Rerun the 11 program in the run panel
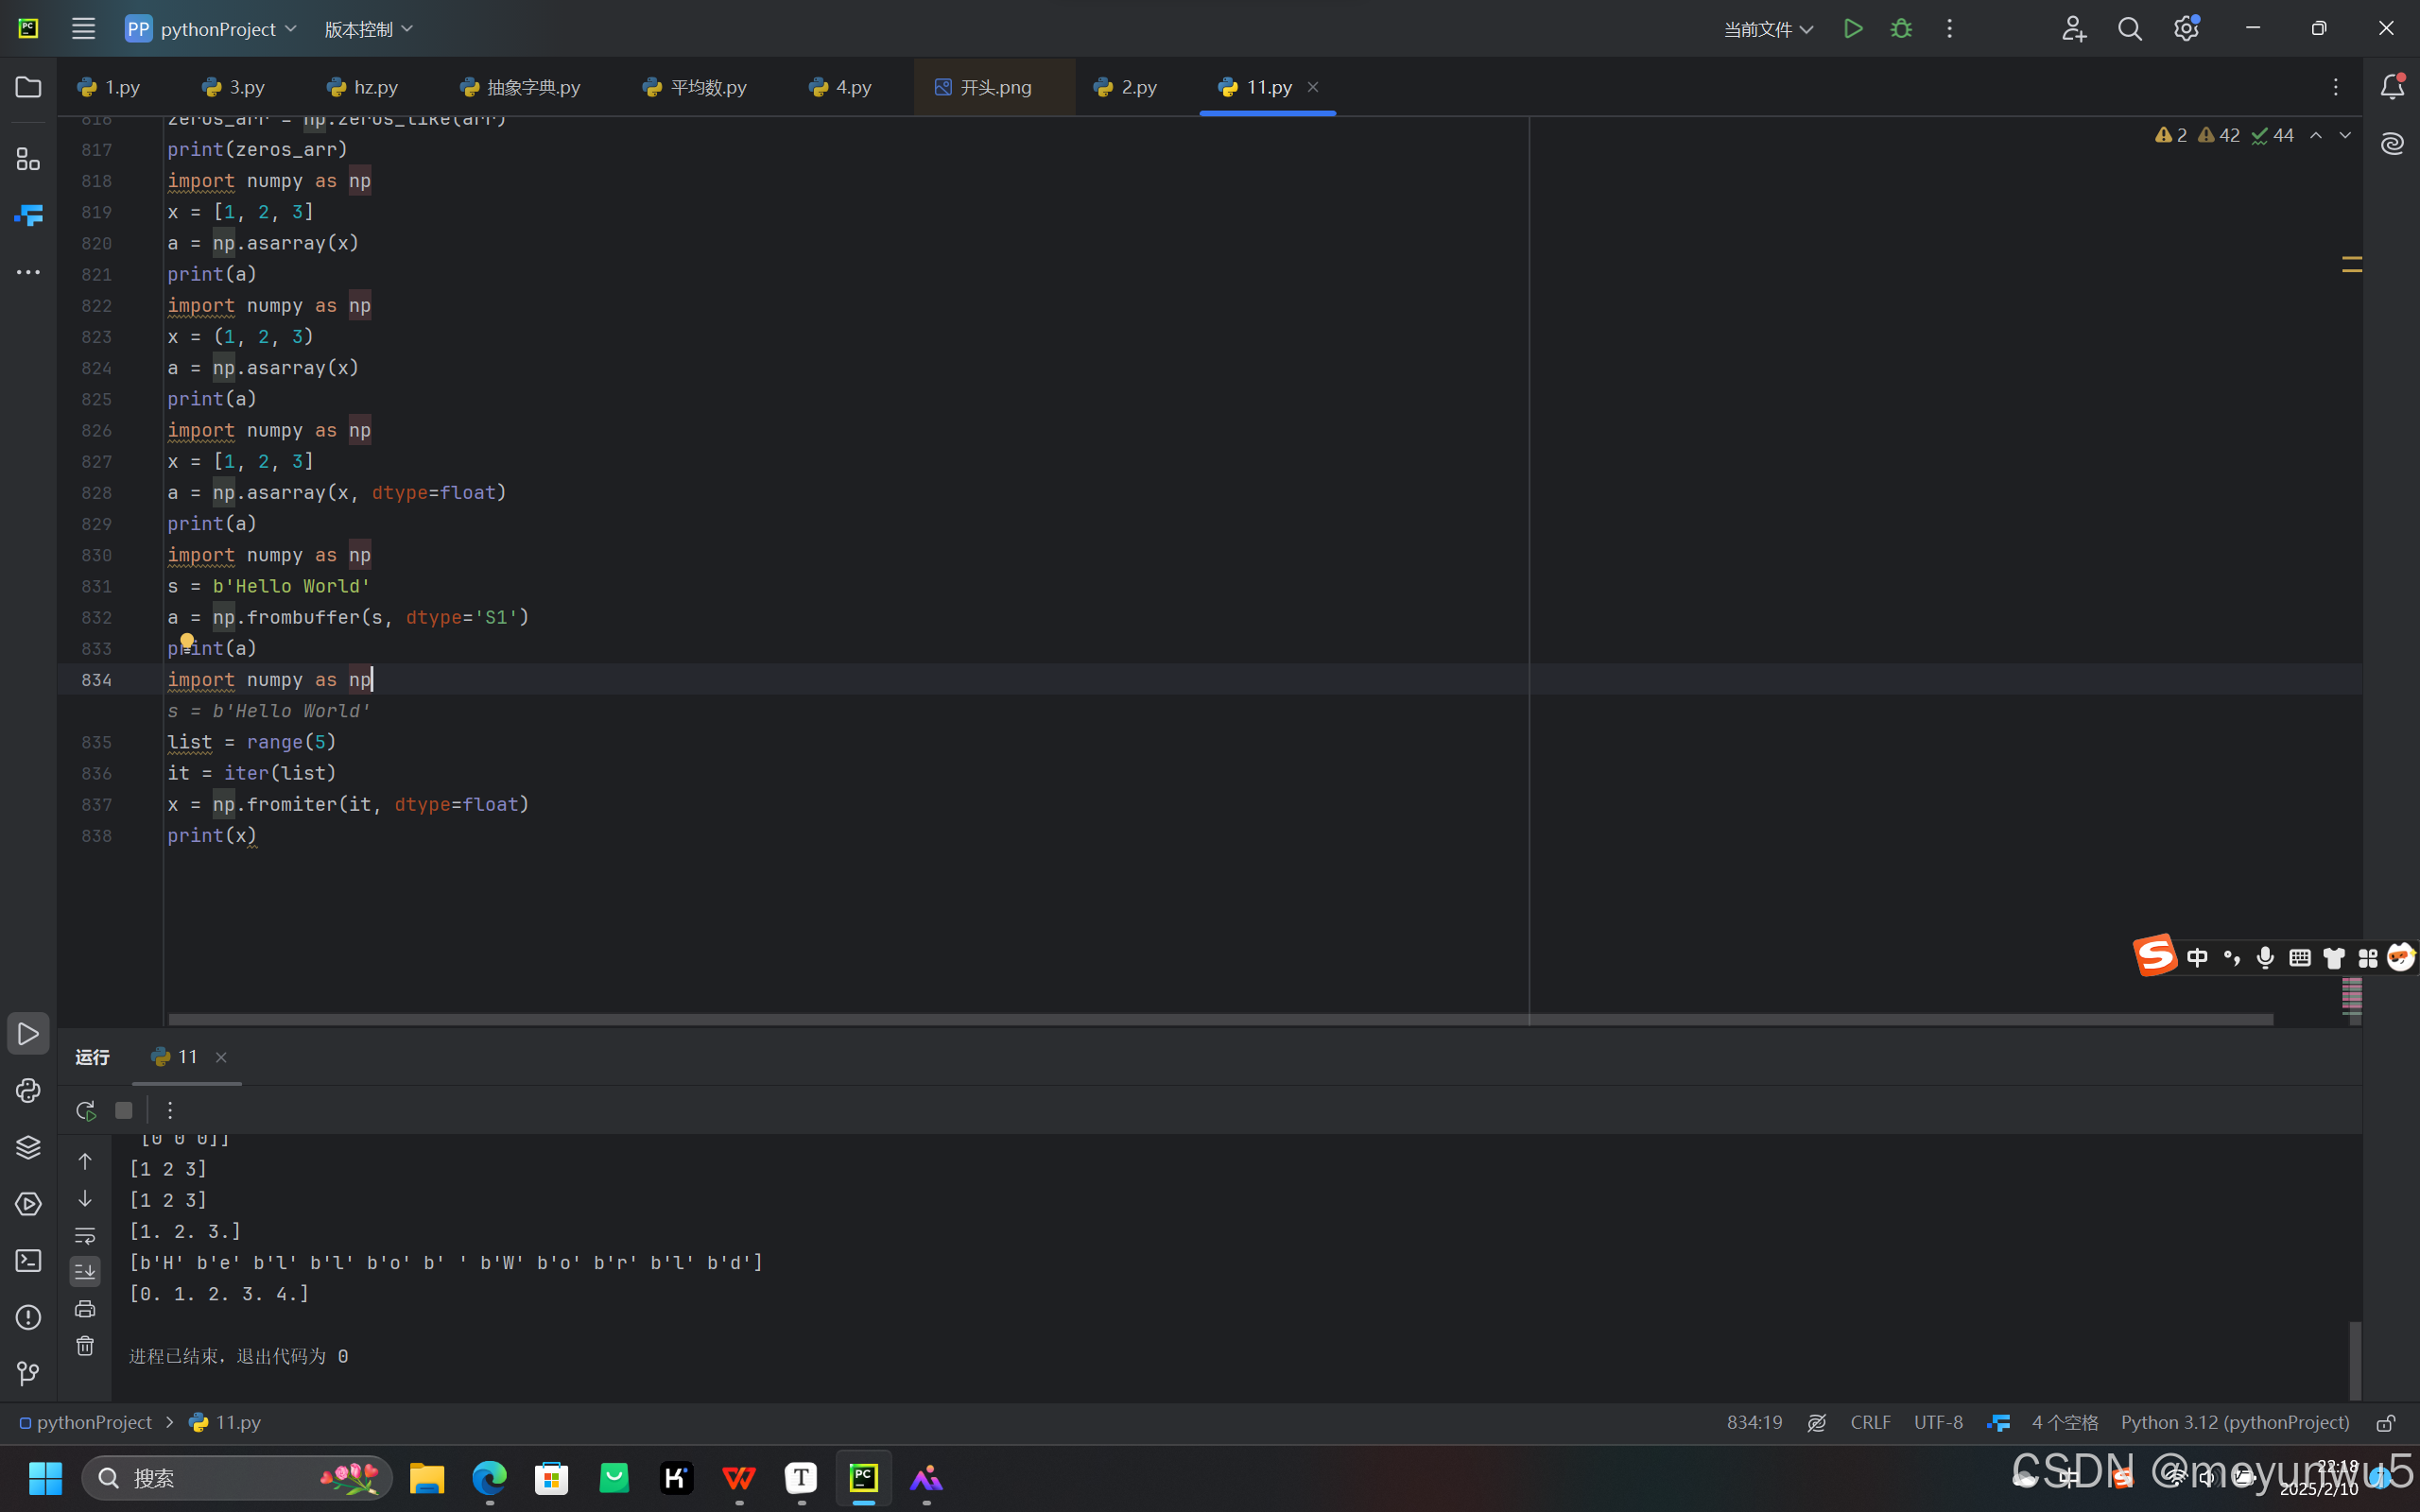Screen dimensions: 2420x1512 click(85, 1110)
